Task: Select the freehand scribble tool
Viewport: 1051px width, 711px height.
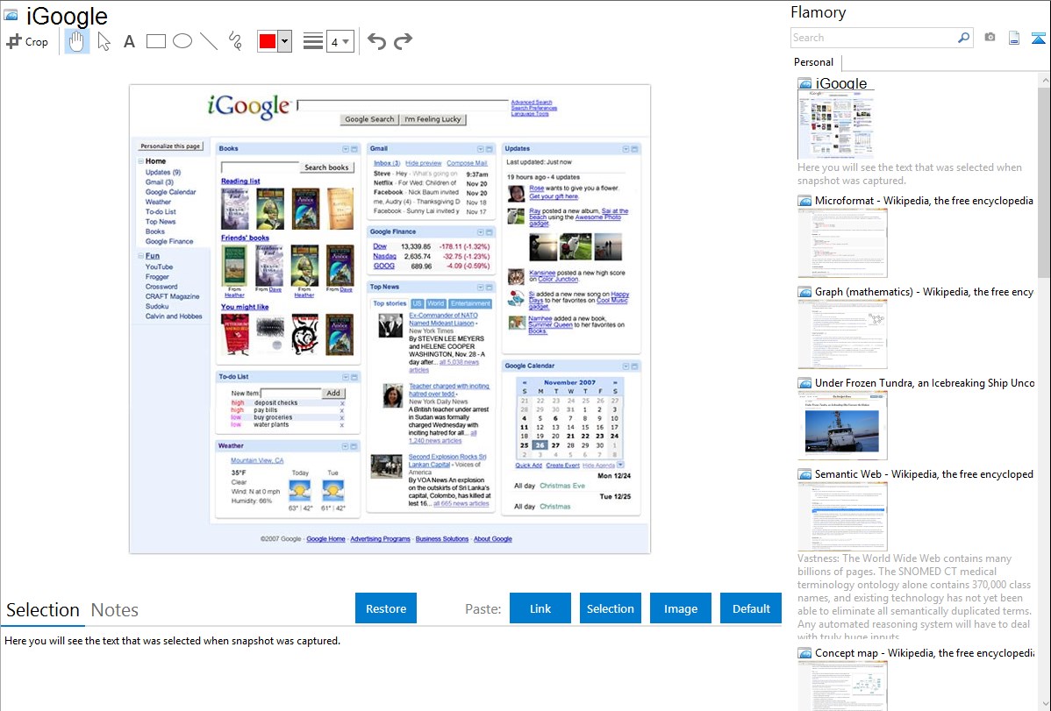Action: point(235,41)
